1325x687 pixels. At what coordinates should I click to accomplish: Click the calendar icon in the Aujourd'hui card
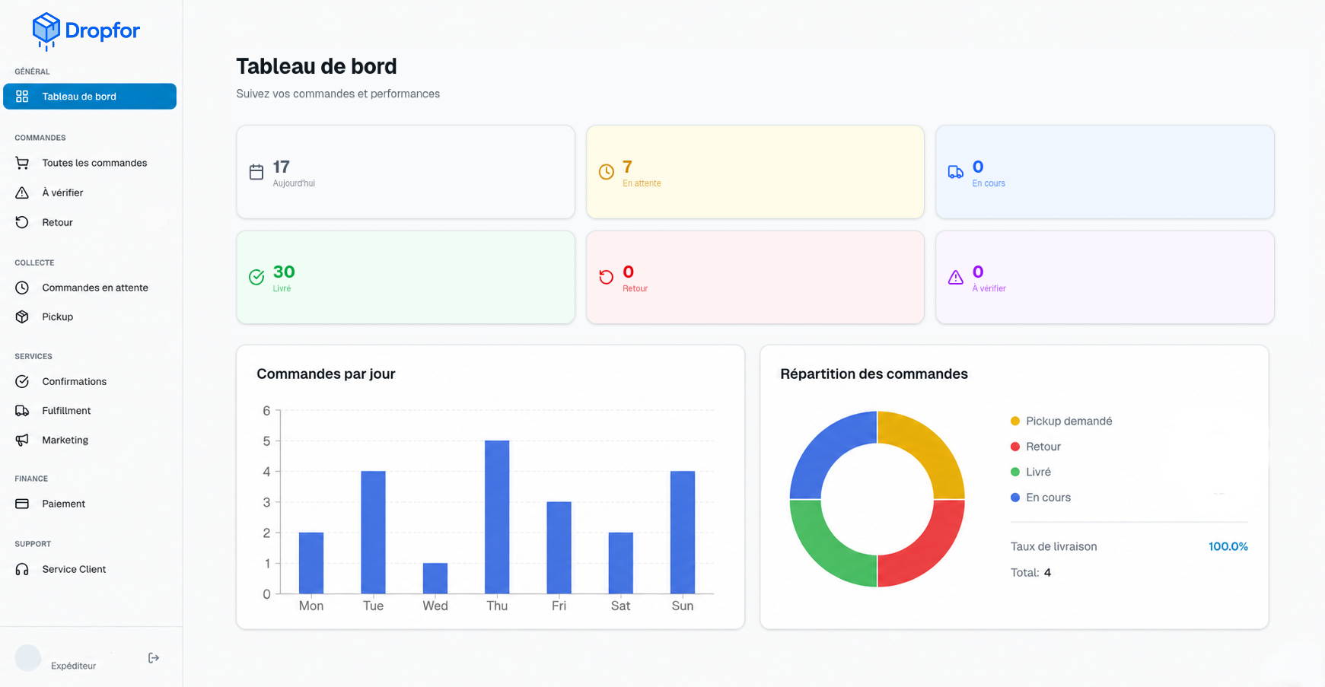pyautogui.click(x=256, y=172)
